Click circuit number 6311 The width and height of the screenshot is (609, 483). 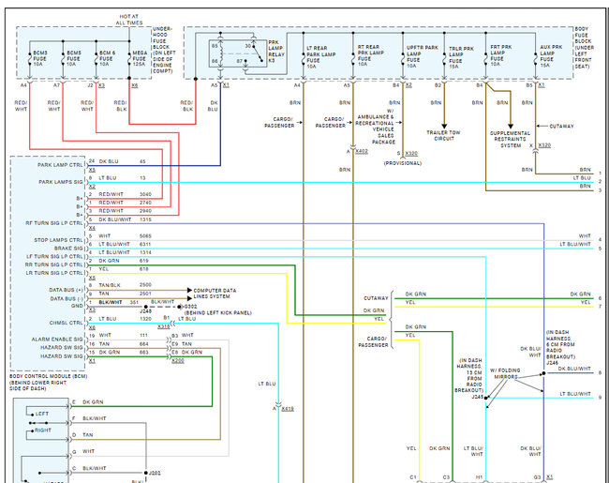[x=145, y=244]
